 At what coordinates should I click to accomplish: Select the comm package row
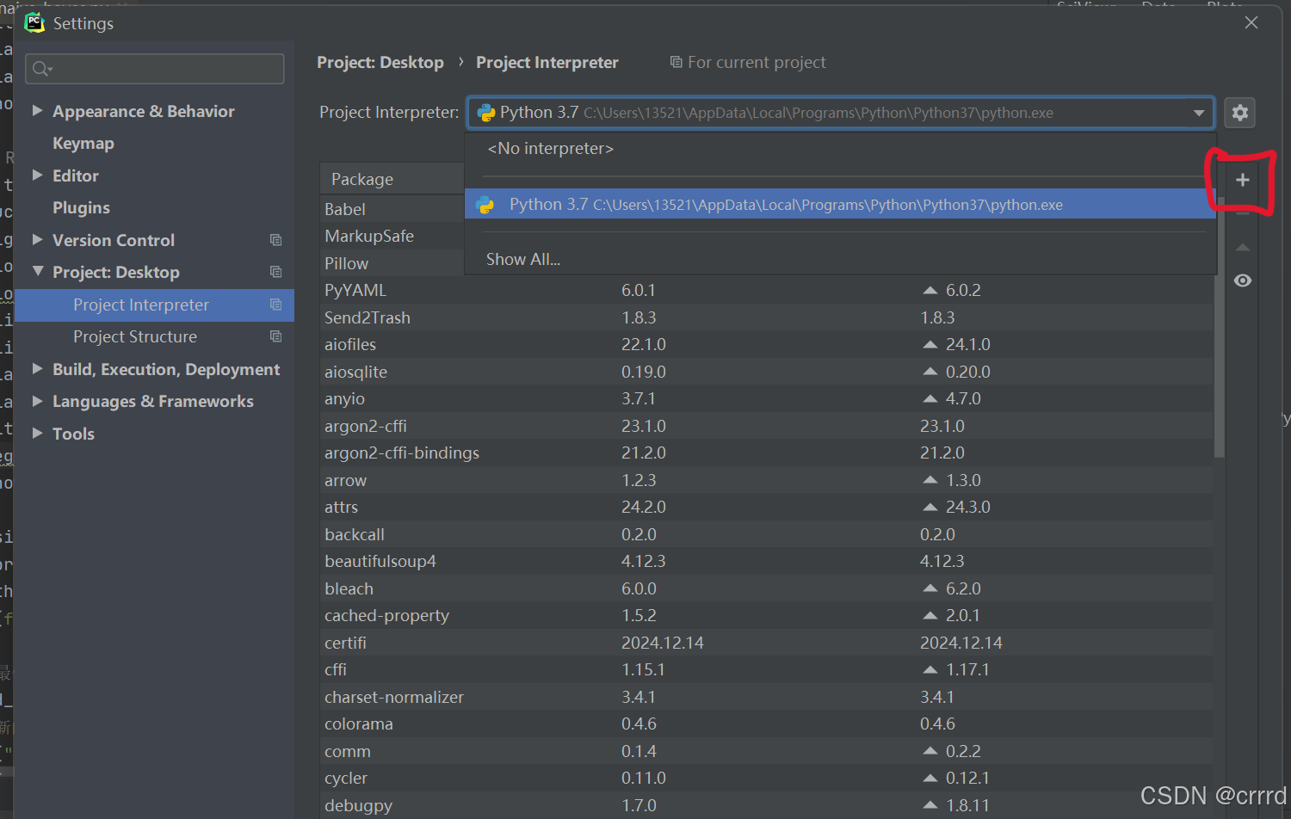point(766,751)
